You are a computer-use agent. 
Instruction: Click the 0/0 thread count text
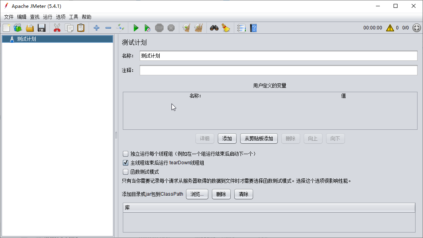click(x=405, y=28)
